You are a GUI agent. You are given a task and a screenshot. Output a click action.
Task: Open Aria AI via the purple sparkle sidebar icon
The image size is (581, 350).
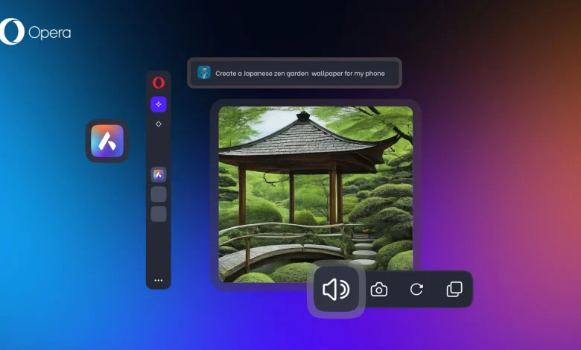pos(158,104)
